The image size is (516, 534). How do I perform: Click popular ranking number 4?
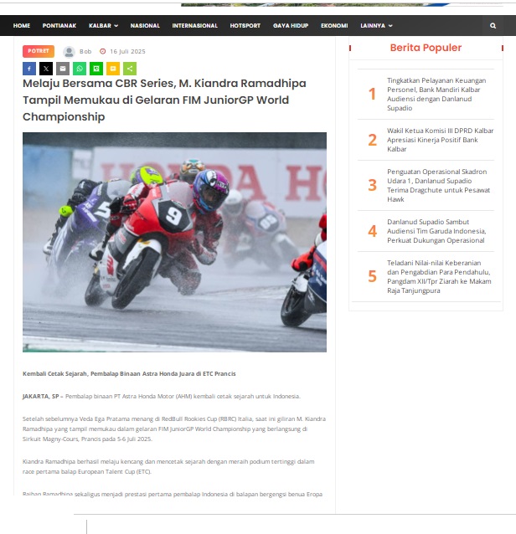pyautogui.click(x=372, y=231)
